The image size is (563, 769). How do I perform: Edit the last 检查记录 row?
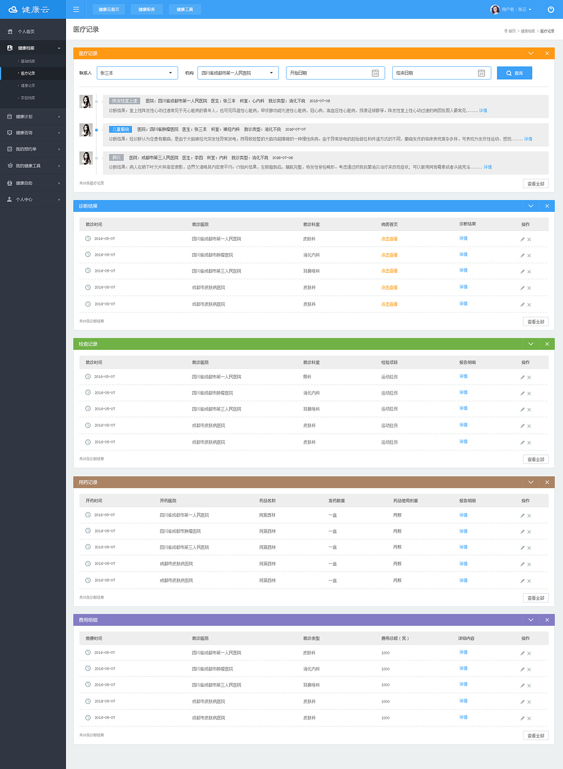(x=523, y=443)
